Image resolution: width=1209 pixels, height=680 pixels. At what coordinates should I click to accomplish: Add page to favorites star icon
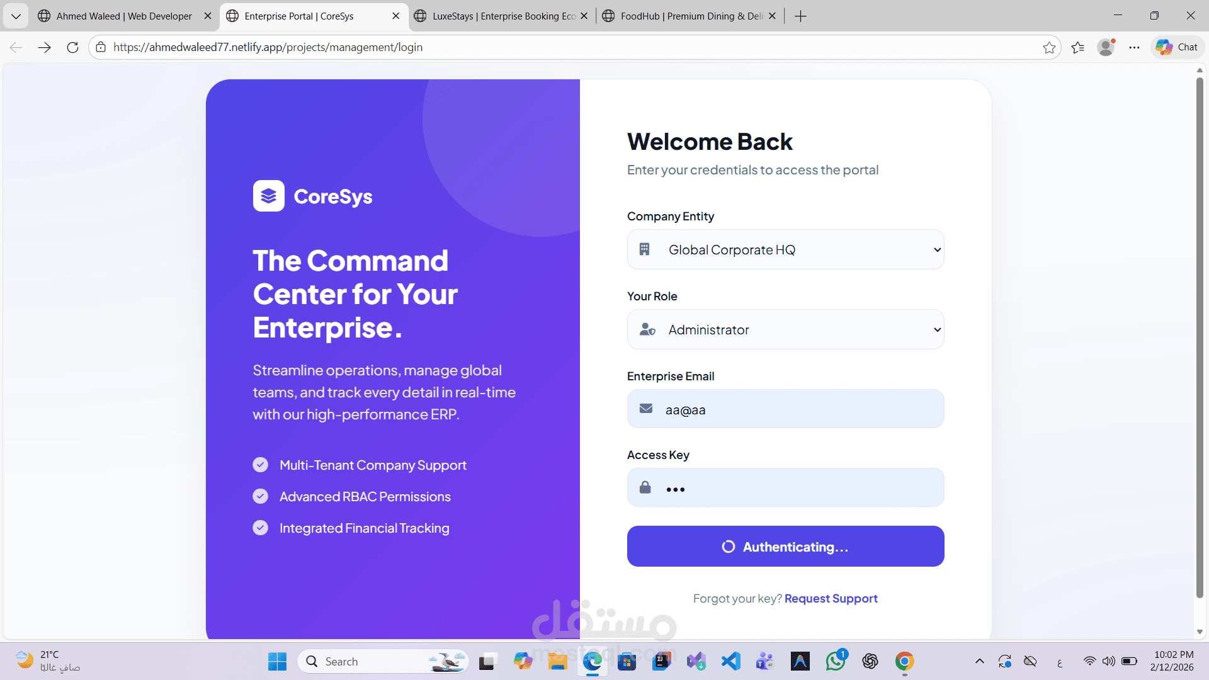pyautogui.click(x=1049, y=47)
